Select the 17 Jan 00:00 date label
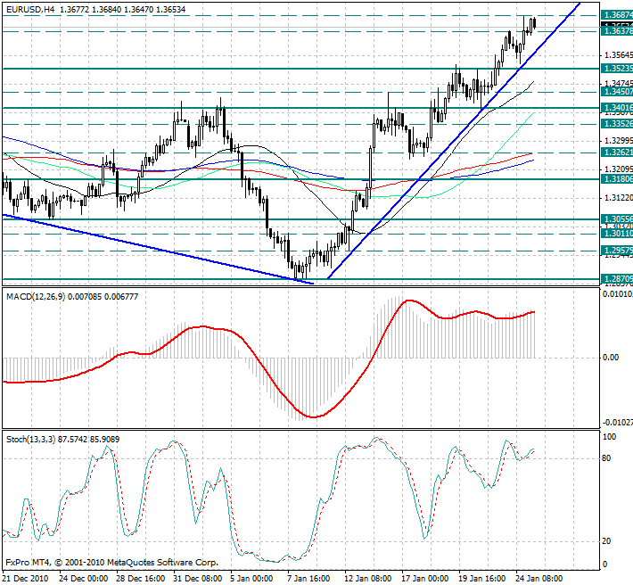Viewport: 633px width, 585px height. click(x=425, y=579)
